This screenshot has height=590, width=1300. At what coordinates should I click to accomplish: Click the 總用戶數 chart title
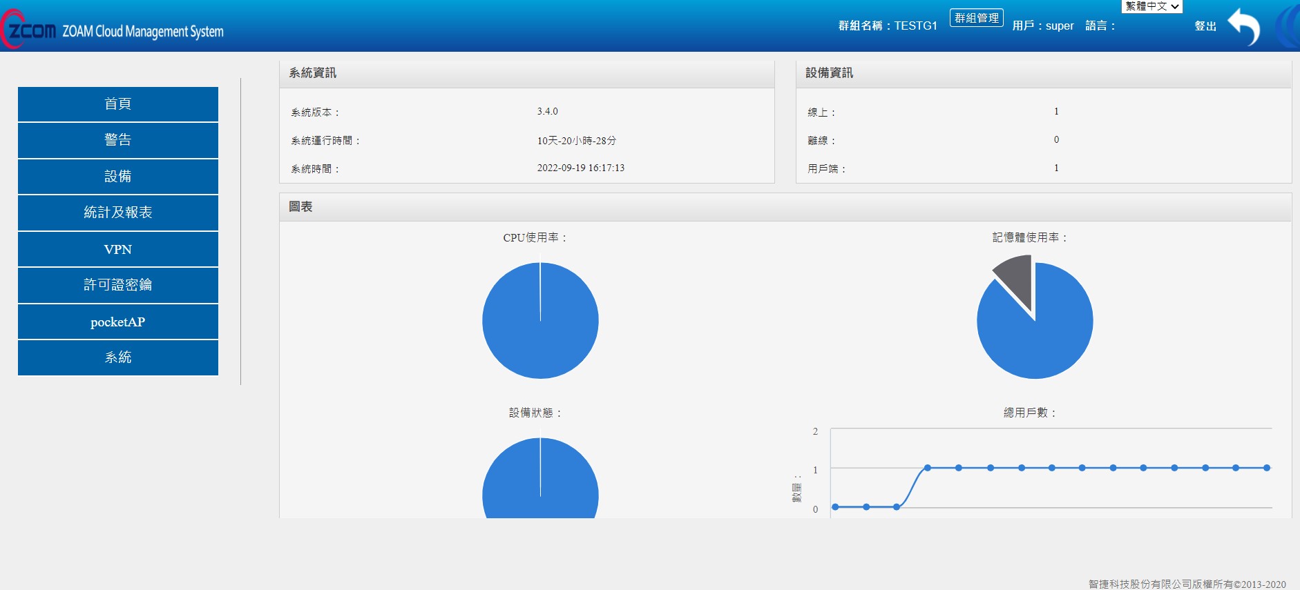(x=1029, y=413)
